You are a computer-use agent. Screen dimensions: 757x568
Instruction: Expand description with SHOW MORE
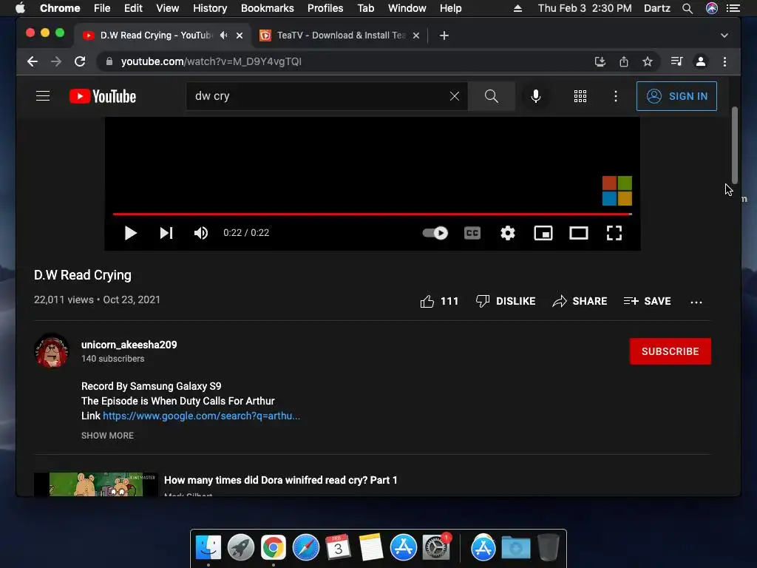(x=107, y=436)
